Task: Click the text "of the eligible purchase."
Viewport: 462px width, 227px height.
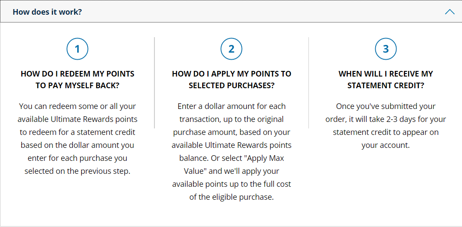Action: [x=232, y=197]
